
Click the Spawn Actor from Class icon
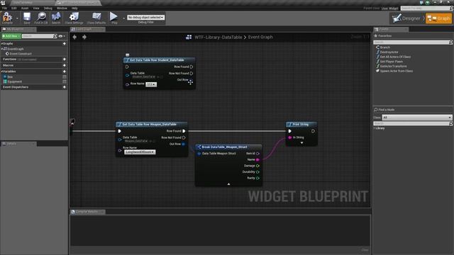[x=377, y=71]
